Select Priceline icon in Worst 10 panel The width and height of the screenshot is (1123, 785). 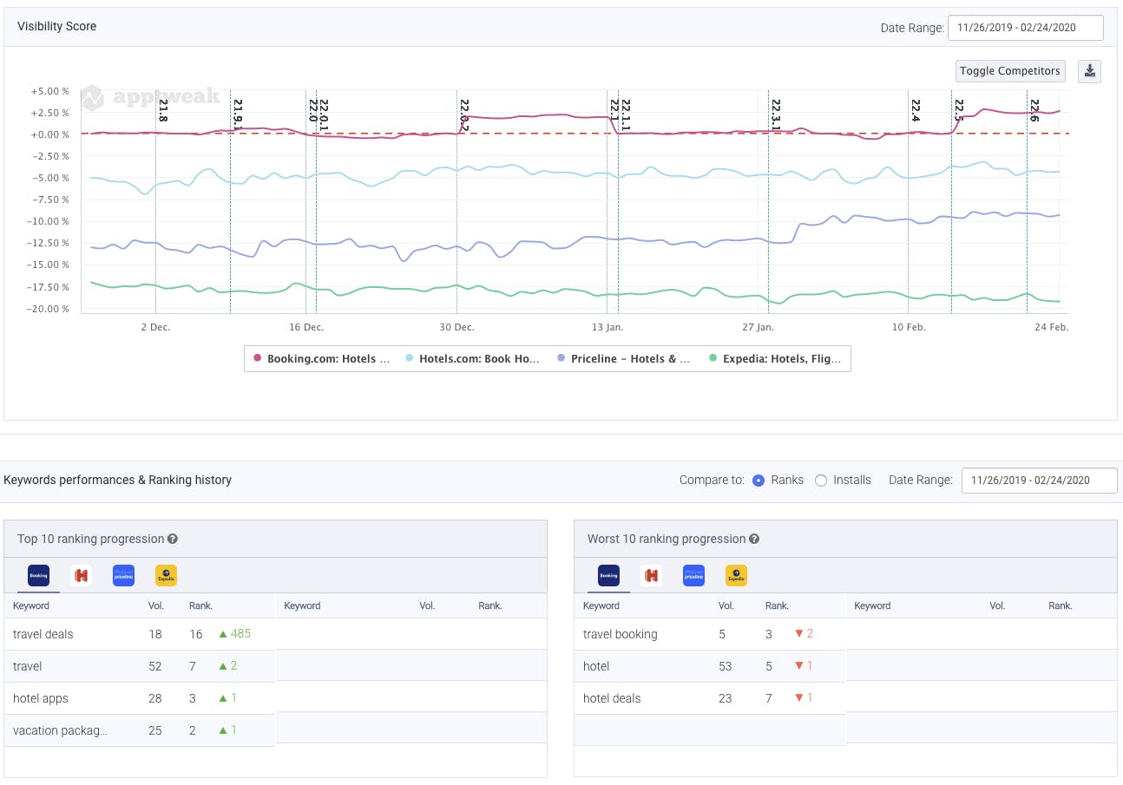[x=693, y=575]
